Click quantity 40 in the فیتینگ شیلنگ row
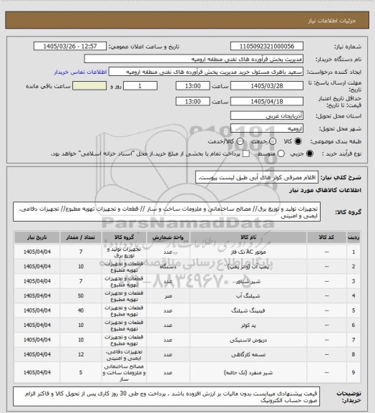Image resolution: width=375 pixels, height=413 pixels. pos(81,310)
